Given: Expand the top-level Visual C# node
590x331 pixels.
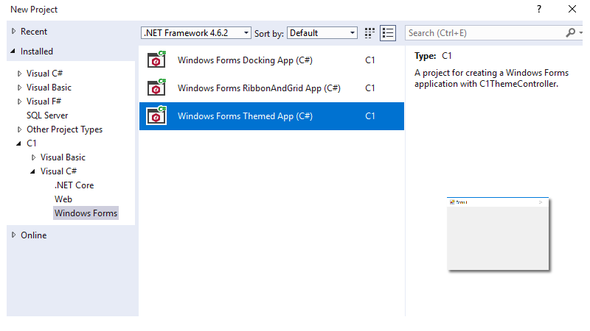Looking at the screenshot, I should 20,74.
